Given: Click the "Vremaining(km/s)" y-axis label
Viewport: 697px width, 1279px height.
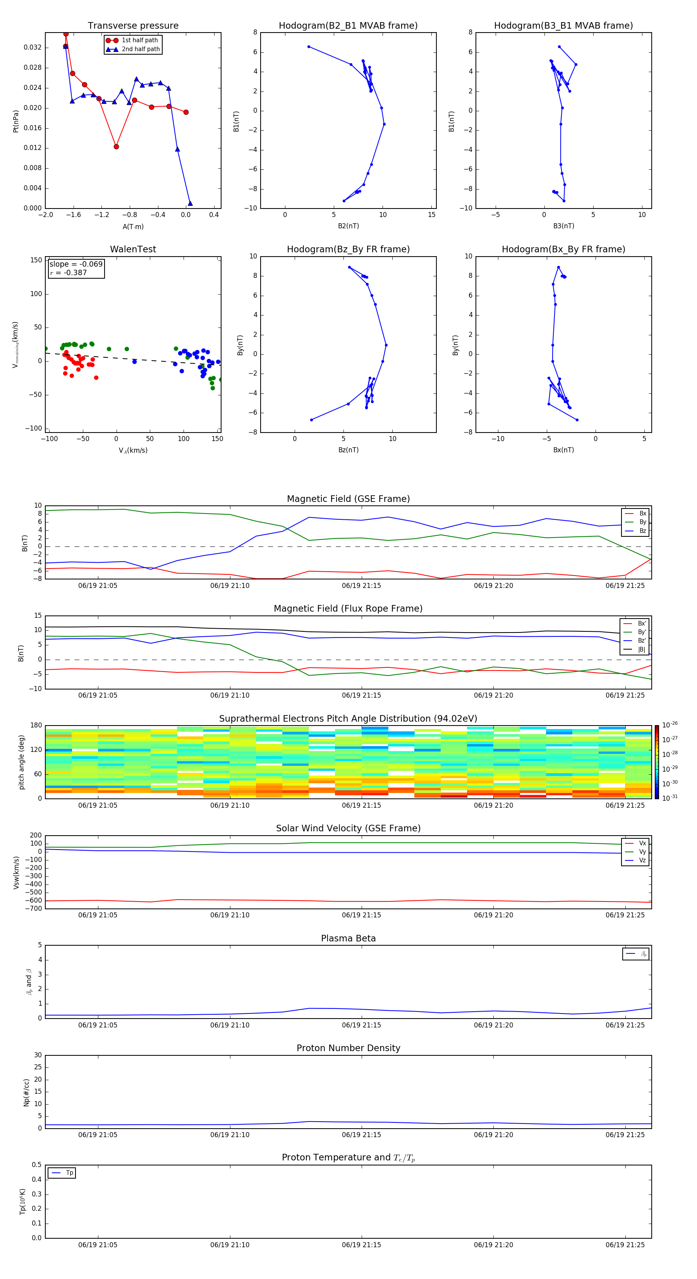Looking at the screenshot, I should coord(15,345).
